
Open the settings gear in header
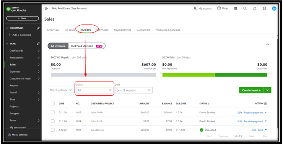click(264, 8)
